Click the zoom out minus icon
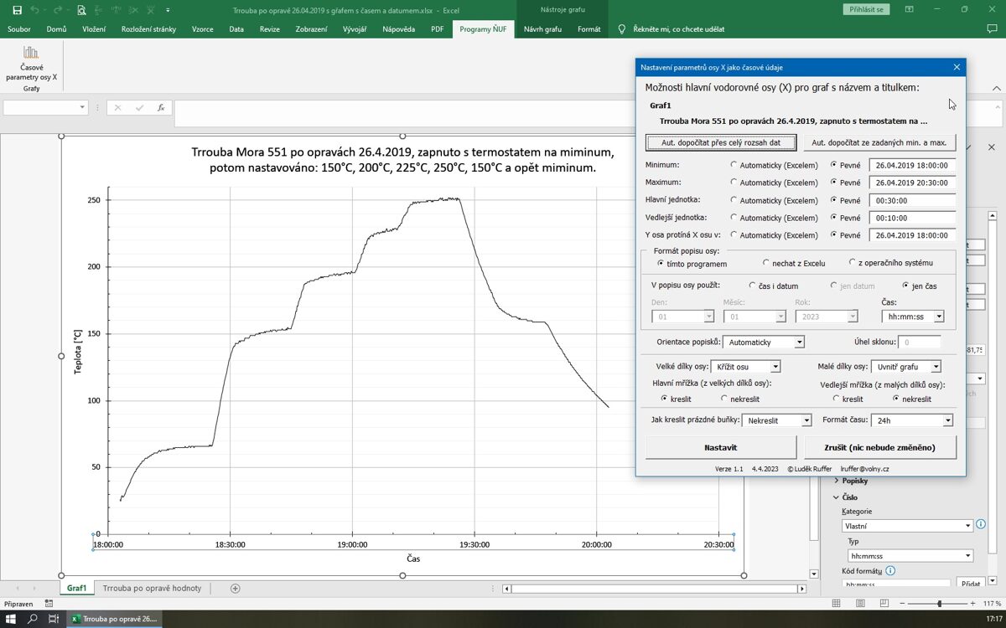This screenshot has height=628, width=1006. (x=901, y=604)
